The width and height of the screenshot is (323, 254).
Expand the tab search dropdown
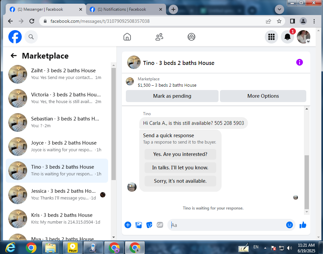pos(279,9)
